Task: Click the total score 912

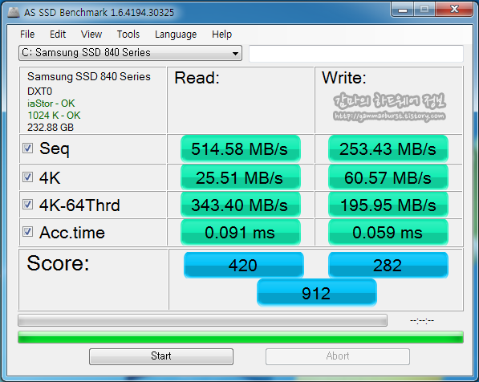Action: 316,293
